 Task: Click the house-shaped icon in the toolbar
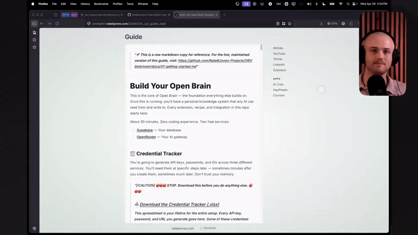[351, 23]
